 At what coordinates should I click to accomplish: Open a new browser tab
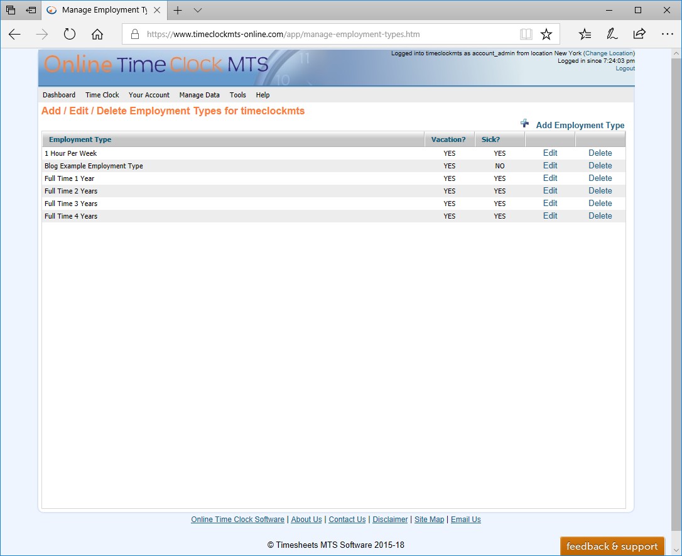click(178, 10)
